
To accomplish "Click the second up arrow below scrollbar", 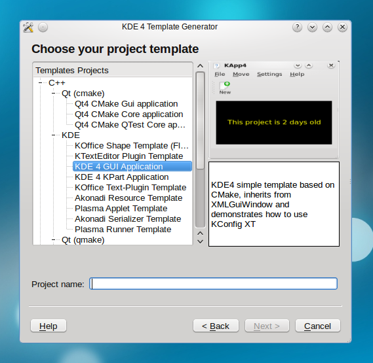I will [x=201, y=233].
